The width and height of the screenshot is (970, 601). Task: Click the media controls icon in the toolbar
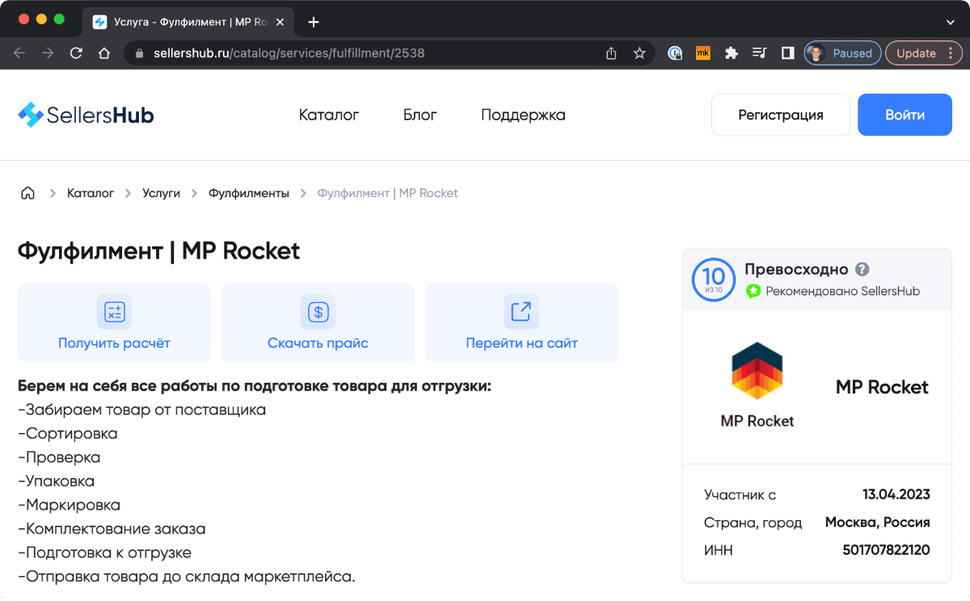coord(759,53)
